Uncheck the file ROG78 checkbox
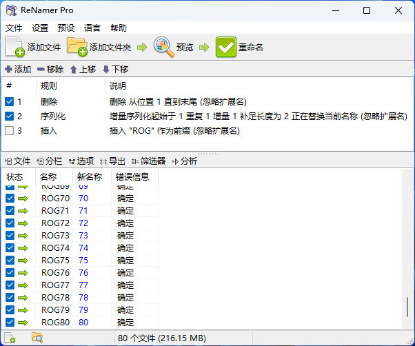Viewport: 415px width, 346px height. tap(10, 297)
